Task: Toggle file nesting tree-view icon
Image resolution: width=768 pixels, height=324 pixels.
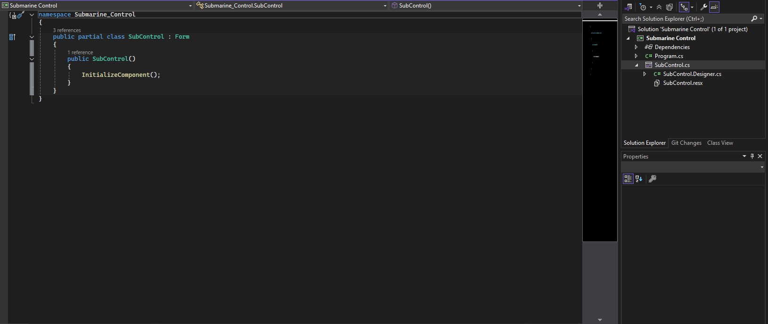Action: point(684,7)
